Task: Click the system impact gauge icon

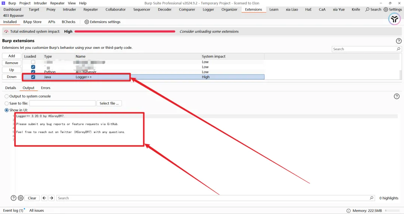Action: click(6, 32)
